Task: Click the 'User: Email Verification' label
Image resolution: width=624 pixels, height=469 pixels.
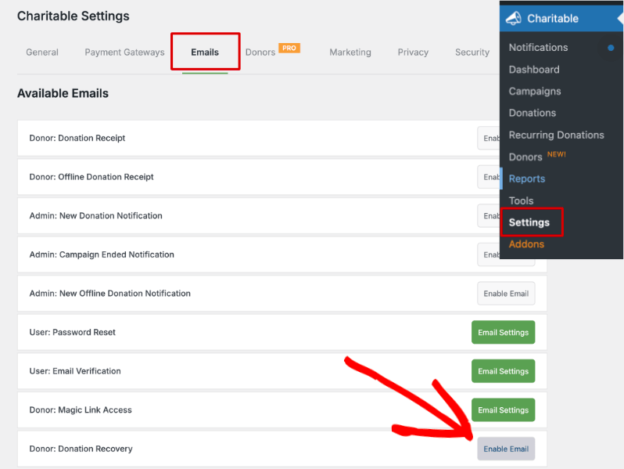Action: point(75,371)
